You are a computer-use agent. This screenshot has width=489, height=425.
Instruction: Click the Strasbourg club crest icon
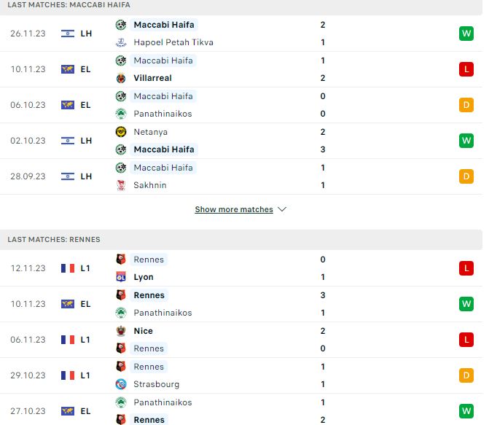click(121, 384)
